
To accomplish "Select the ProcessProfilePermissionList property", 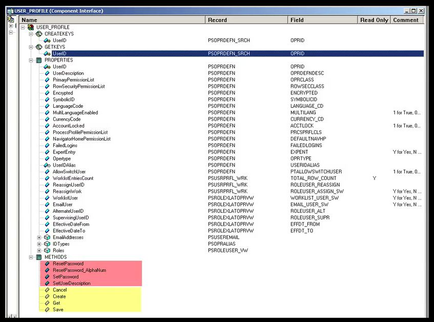I will point(80,132).
